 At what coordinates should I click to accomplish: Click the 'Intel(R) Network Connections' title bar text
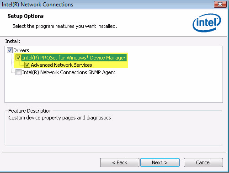pyautogui.click(x=37, y=5)
